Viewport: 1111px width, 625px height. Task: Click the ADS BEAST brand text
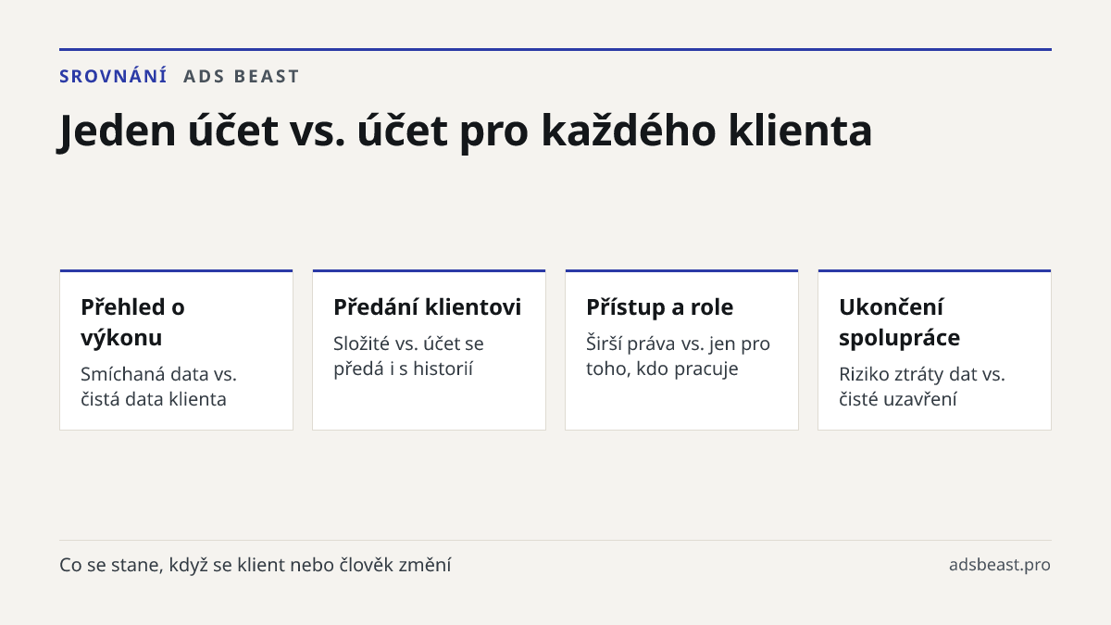click(x=242, y=76)
